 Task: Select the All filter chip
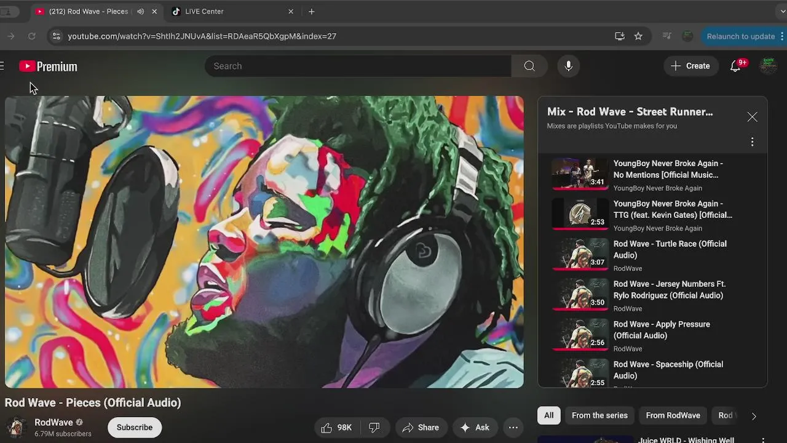(x=549, y=415)
